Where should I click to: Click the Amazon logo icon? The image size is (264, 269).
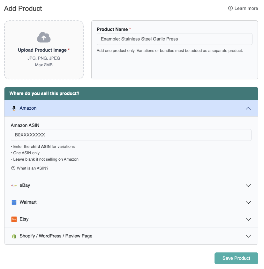14,108
